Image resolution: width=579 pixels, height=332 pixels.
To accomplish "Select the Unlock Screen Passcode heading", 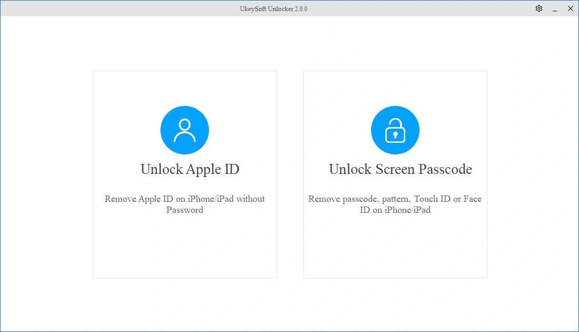I will pos(400,169).
